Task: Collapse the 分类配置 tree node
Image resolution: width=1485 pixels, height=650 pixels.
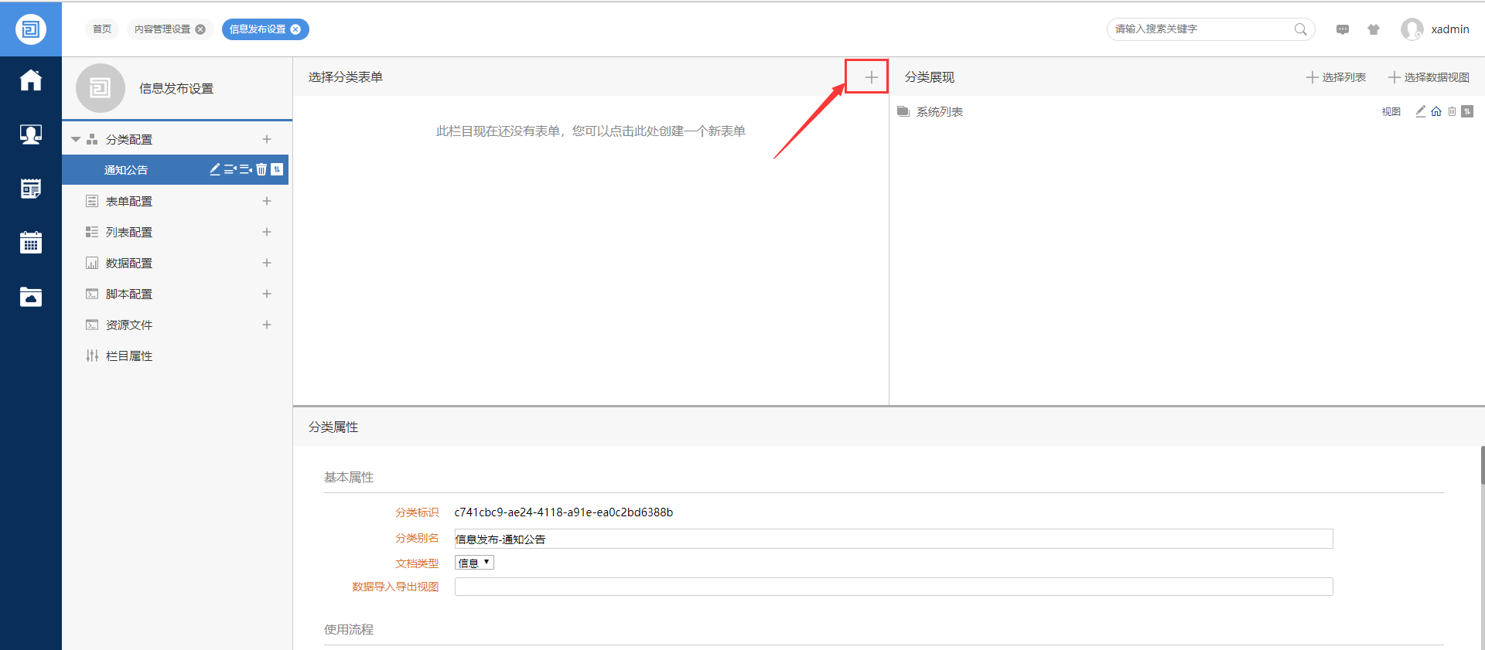Action: pyautogui.click(x=76, y=139)
